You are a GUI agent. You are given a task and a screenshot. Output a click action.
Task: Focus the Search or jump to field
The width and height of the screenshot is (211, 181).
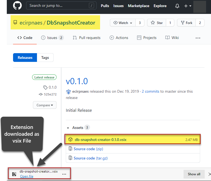tap(61, 5)
